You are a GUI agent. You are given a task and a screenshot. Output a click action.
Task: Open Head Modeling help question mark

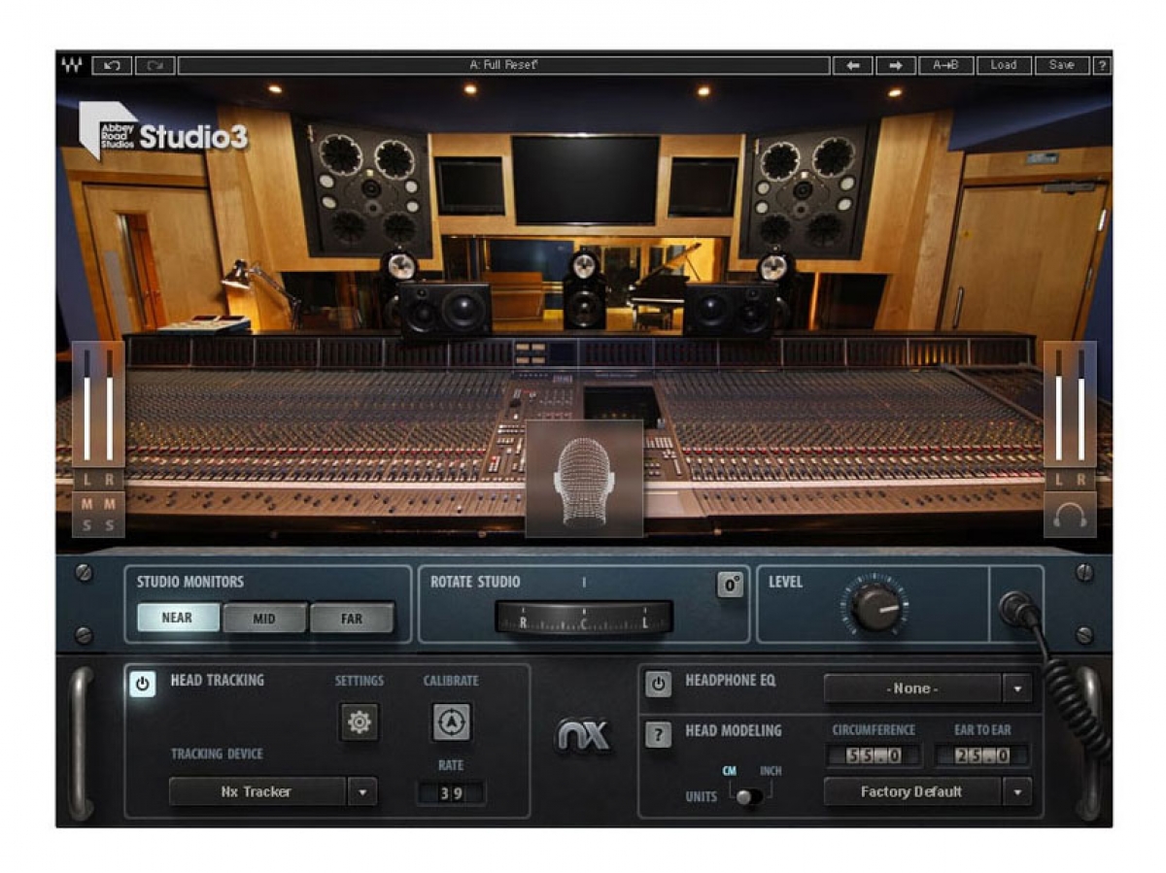coord(658,735)
